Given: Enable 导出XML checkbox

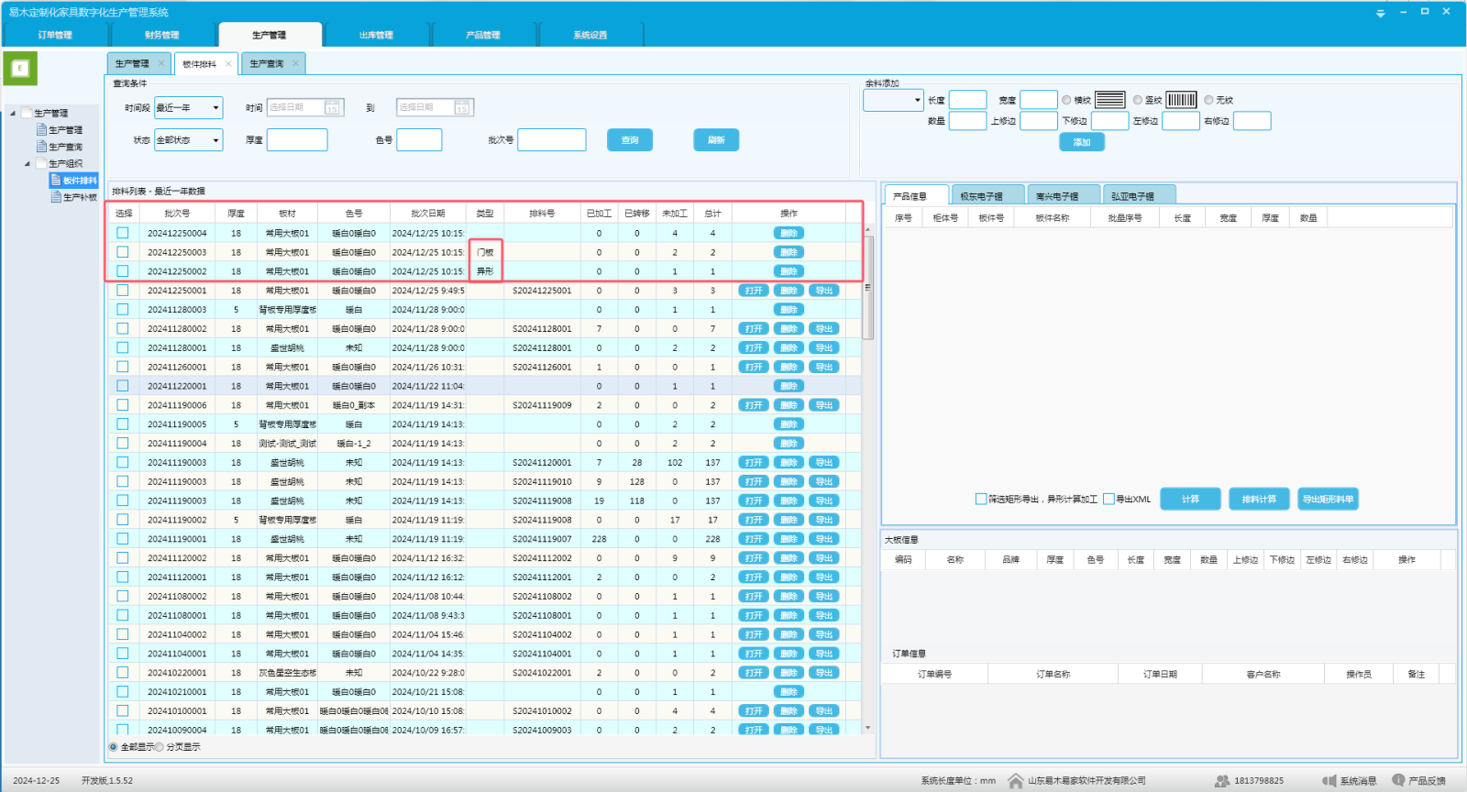Looking at the screenshot, I should [1109, 499].
